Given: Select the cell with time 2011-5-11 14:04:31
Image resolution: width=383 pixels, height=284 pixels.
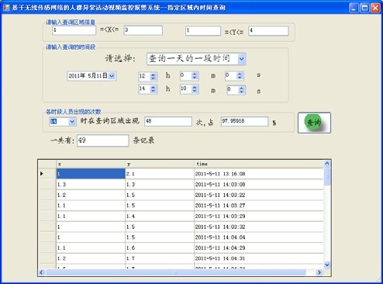Looking at the screenshot, I should click(x=259, y=258).
